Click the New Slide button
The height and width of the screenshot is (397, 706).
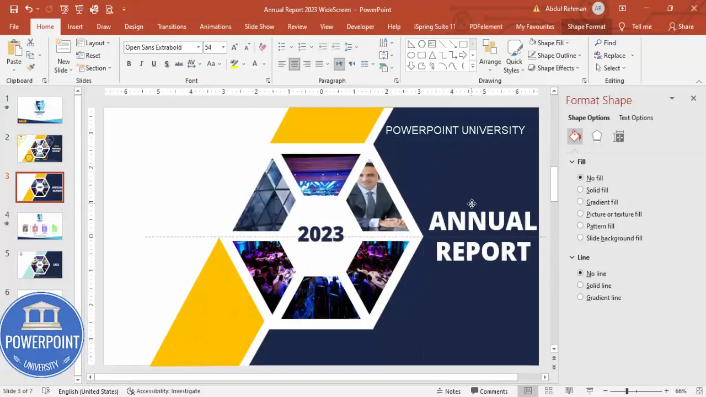(x=63, y=56)
